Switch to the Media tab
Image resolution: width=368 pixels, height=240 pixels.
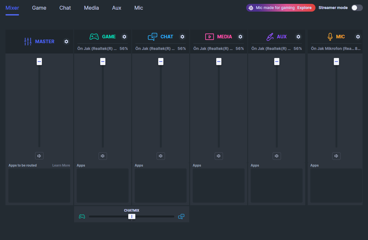[x=92, y=8]
